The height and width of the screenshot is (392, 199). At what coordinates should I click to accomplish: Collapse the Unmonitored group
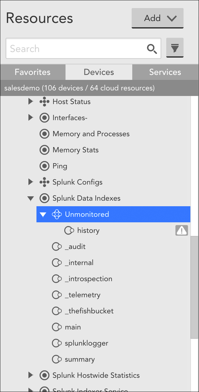pyautogui.click(x=43, y=215)
